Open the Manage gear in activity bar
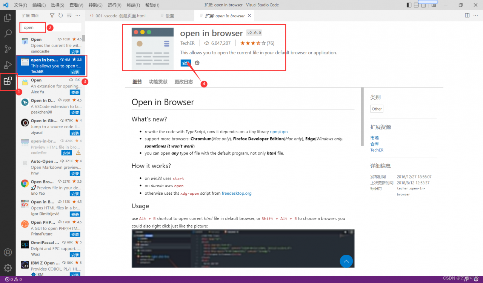The image size is (483, 283). click(x=8, y=268)
